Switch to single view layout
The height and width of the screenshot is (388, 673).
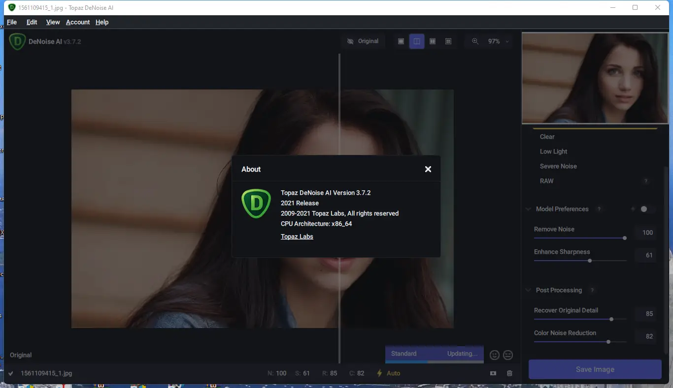tap(401, 41)
